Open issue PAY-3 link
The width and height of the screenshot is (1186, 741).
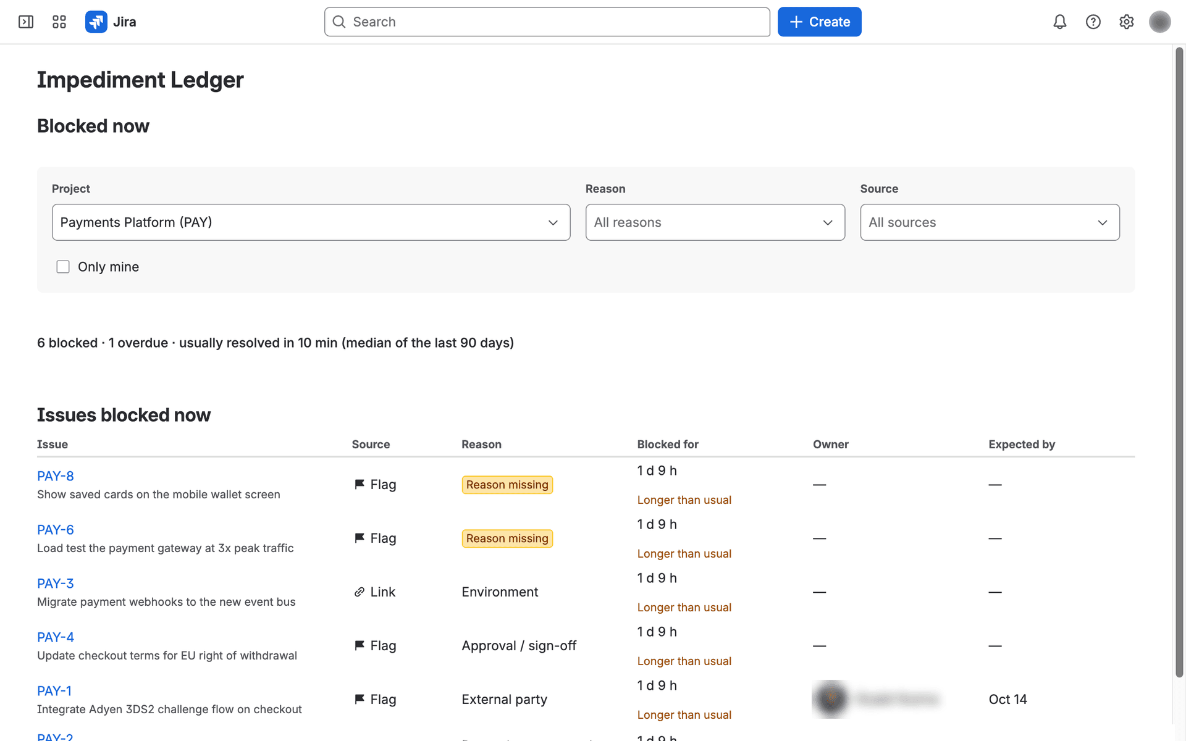click(56, 584)
